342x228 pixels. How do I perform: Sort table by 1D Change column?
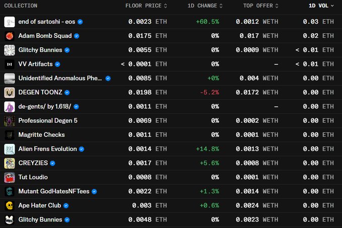[x=205, y=6]
